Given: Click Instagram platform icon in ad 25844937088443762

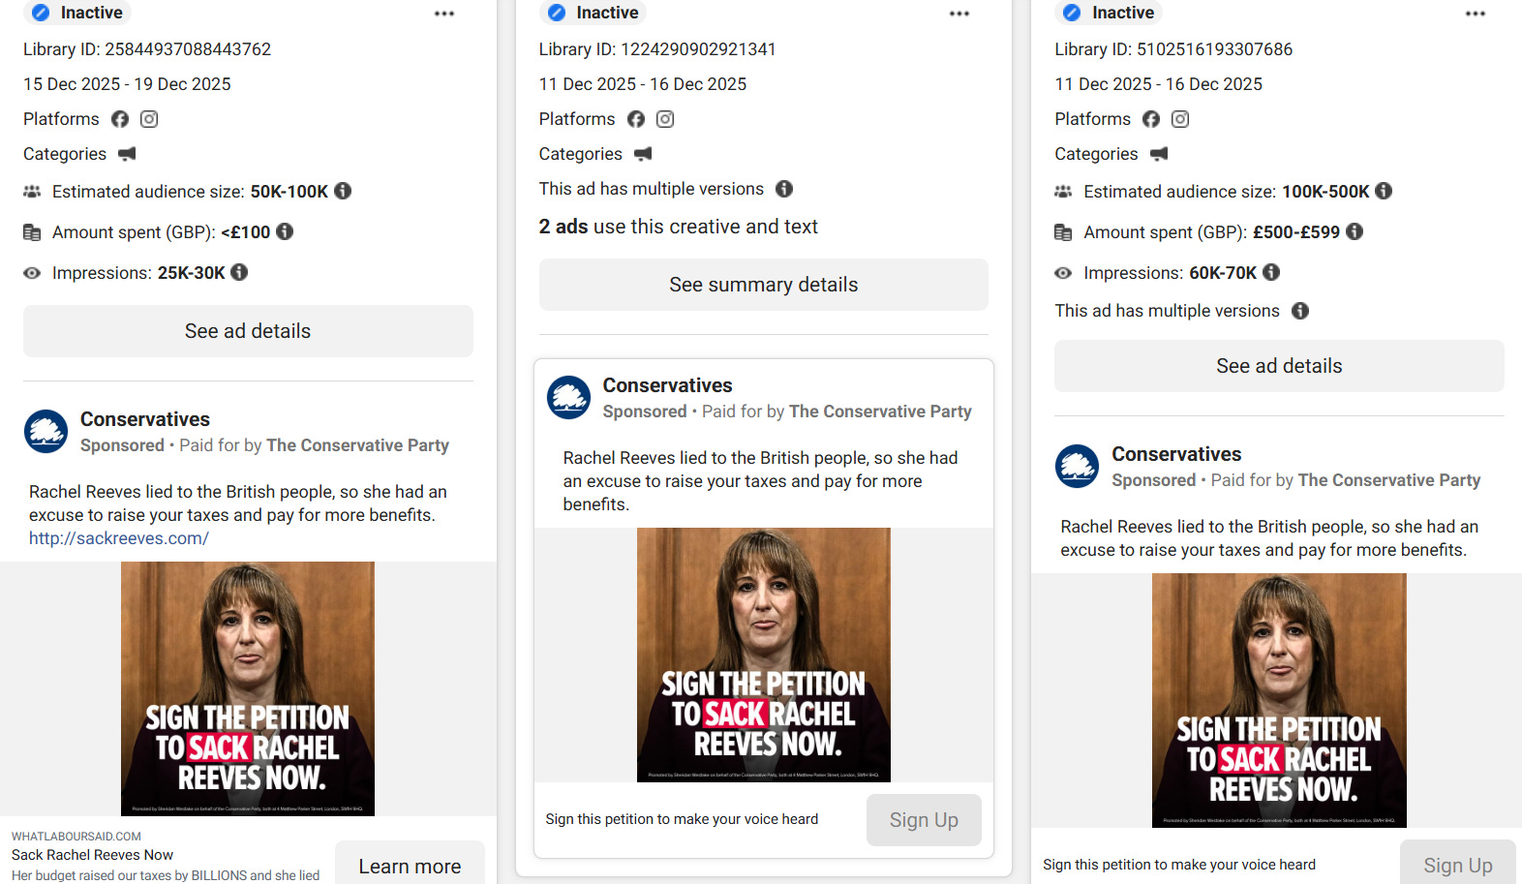Looking at the screenshot, I should (x=149, y=119).
